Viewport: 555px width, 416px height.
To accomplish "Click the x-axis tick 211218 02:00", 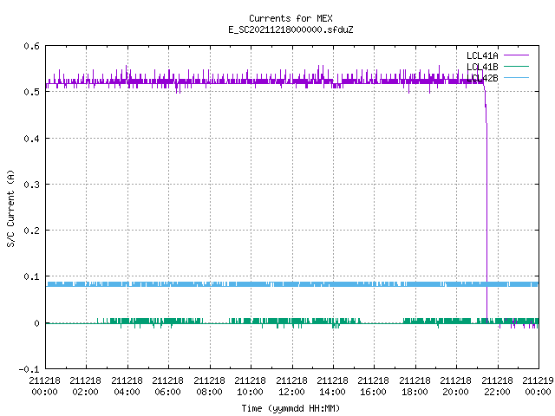I will click(x=86, y=386).
